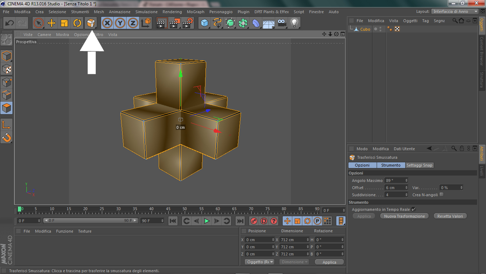Toggle the X axis lock

[x=107, y=24]
